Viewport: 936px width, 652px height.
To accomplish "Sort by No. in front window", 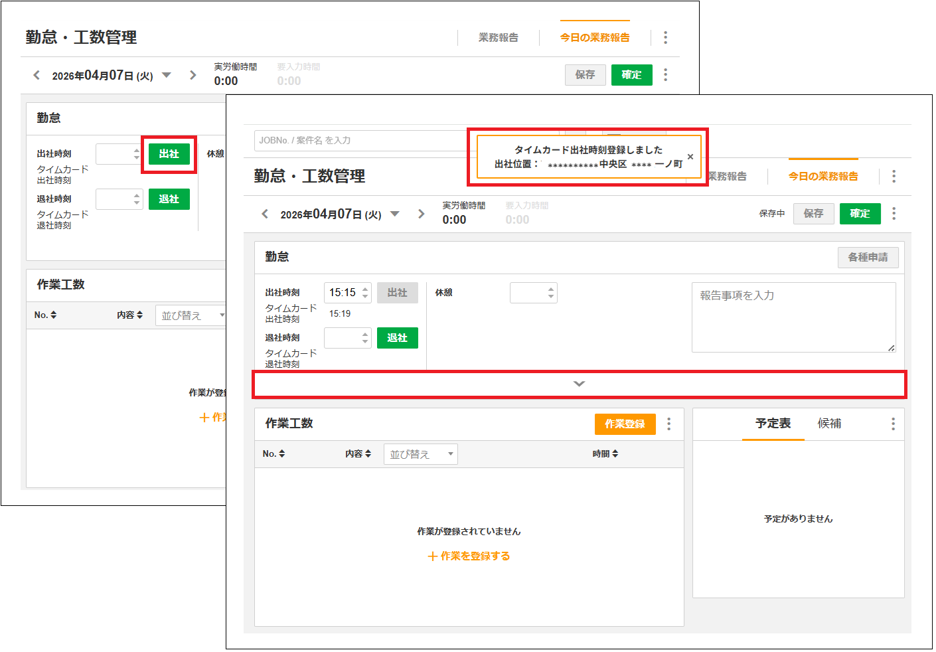I will [273, 453].
